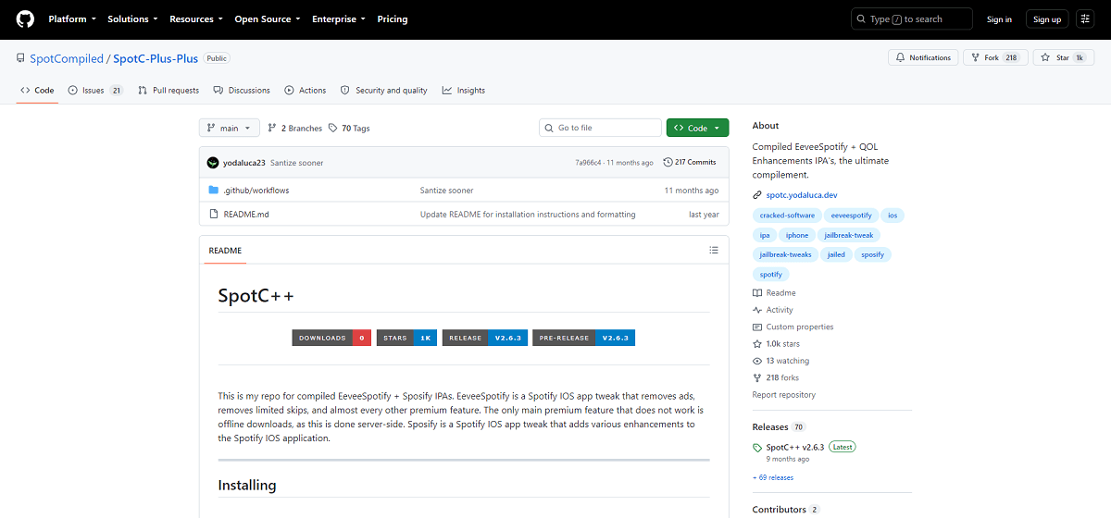Open yodaluca23 author link

click(x=244, y=163)
